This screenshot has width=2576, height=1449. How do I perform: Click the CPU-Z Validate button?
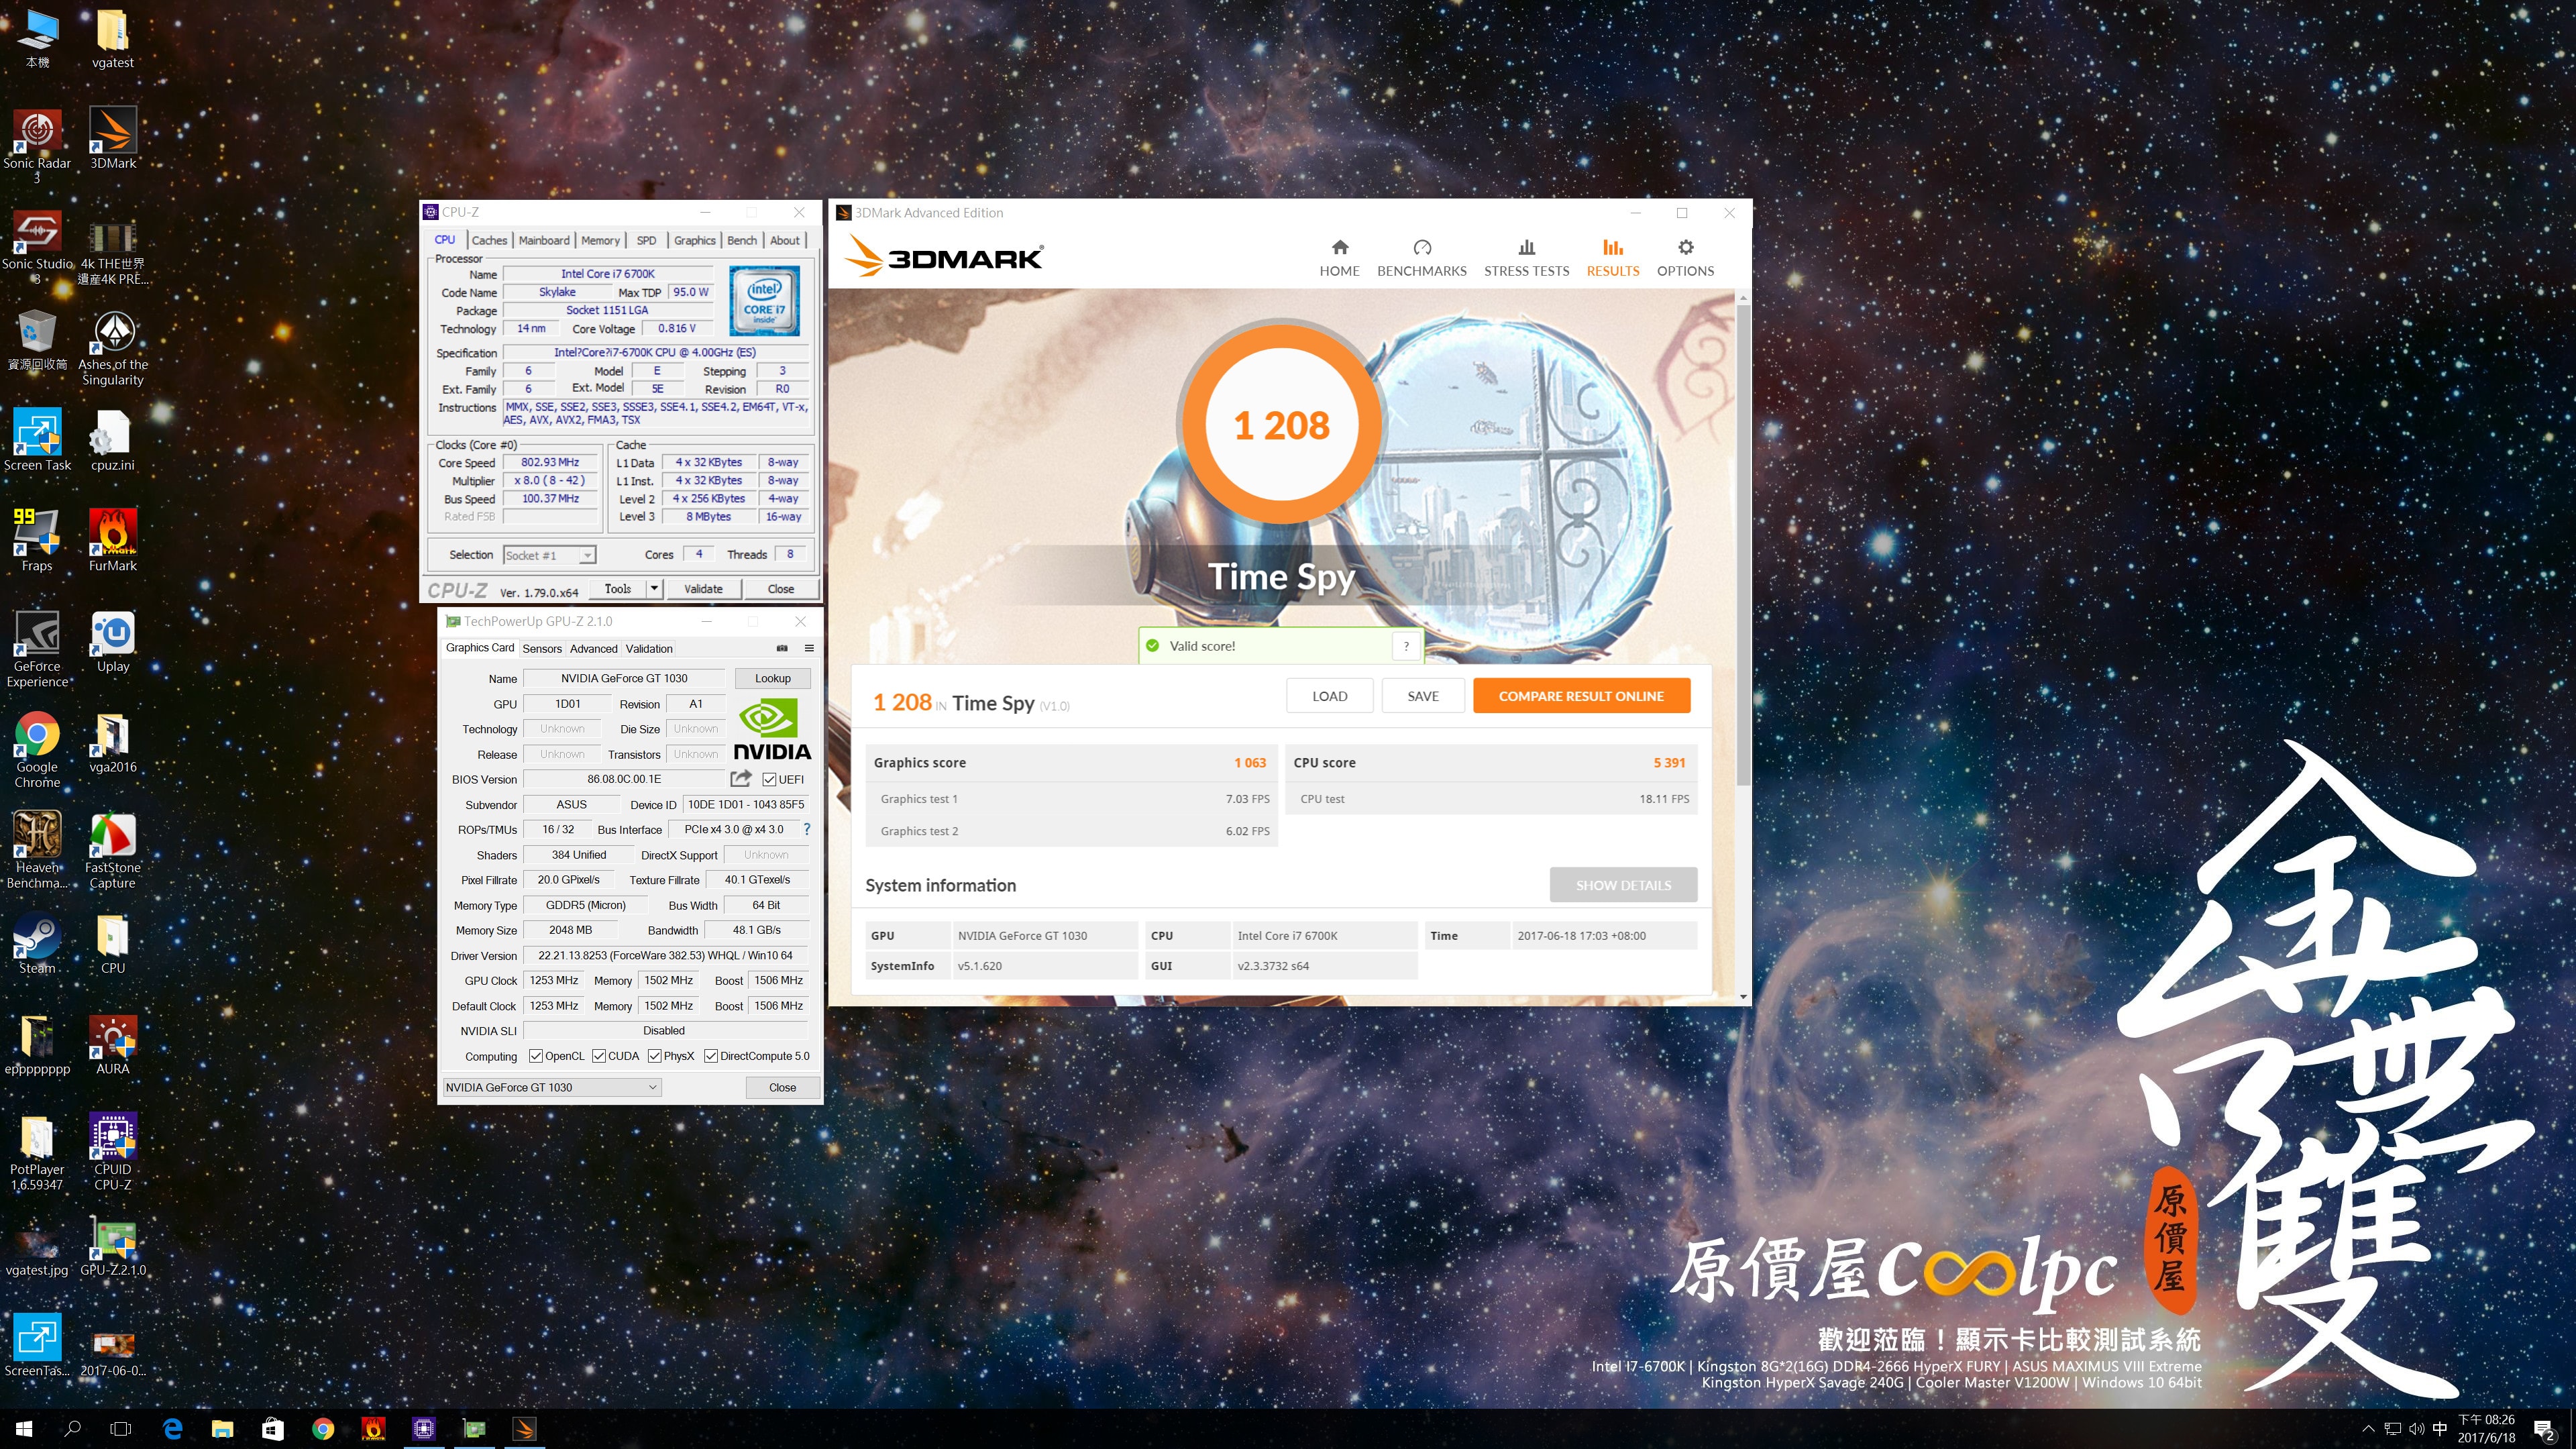[703, 589]
